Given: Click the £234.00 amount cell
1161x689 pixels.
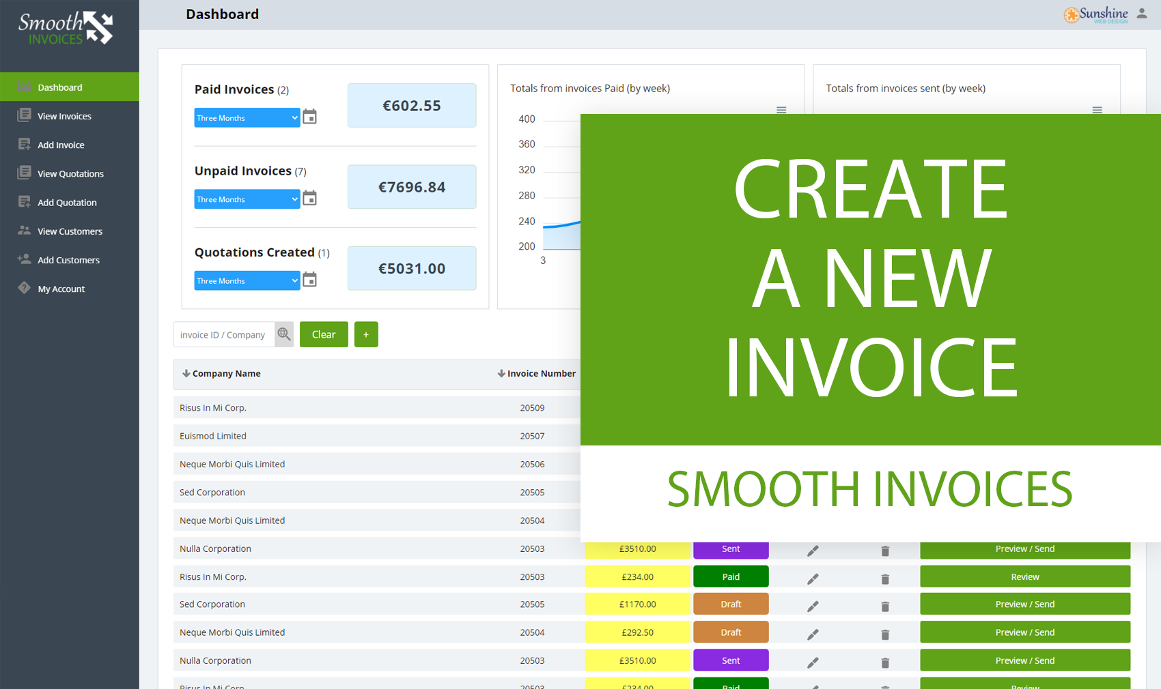Looking at the screenshot, I should (x=637, y=576).
